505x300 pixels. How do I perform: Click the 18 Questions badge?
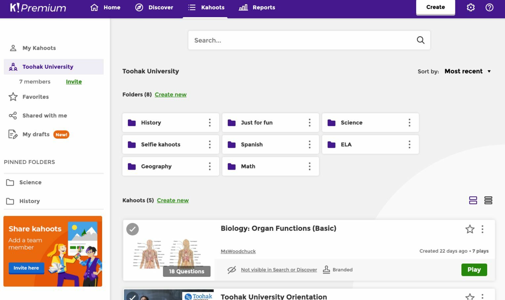tap(186, 271)
